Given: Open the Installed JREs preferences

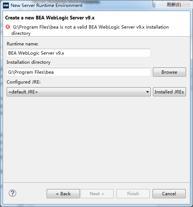Looking at the screenshot, I should (x=169, y=92).
